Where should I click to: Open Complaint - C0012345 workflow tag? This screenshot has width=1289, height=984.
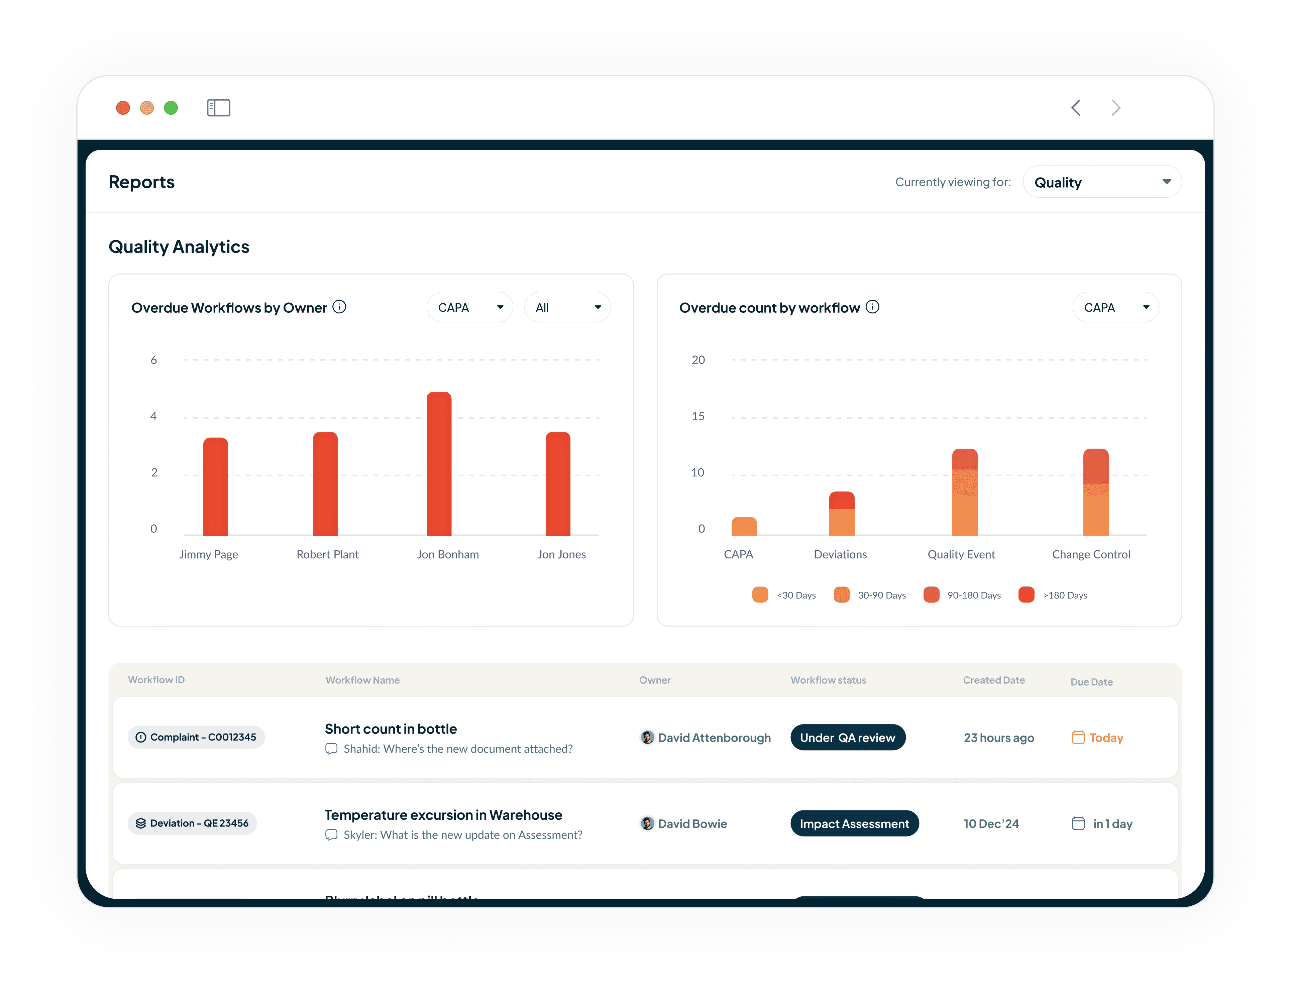tap(196, 737)
